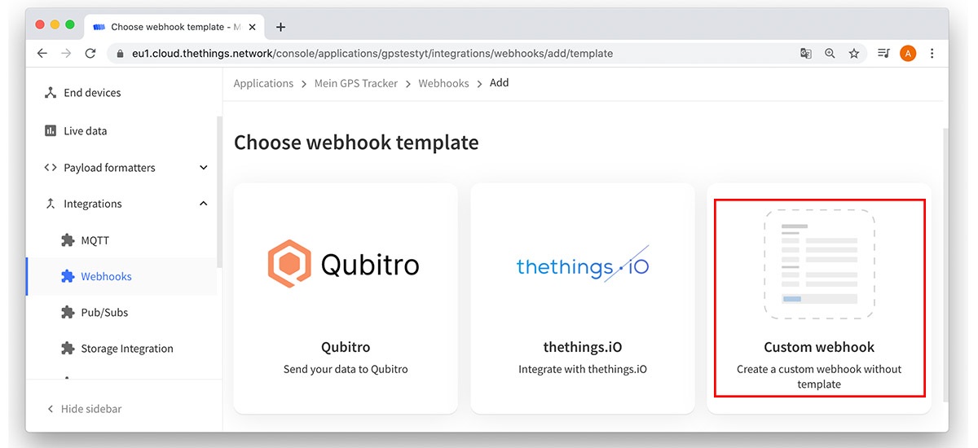Open the orange profile avatar
Viewport: 978px width, 448px height.
[908, 54]
